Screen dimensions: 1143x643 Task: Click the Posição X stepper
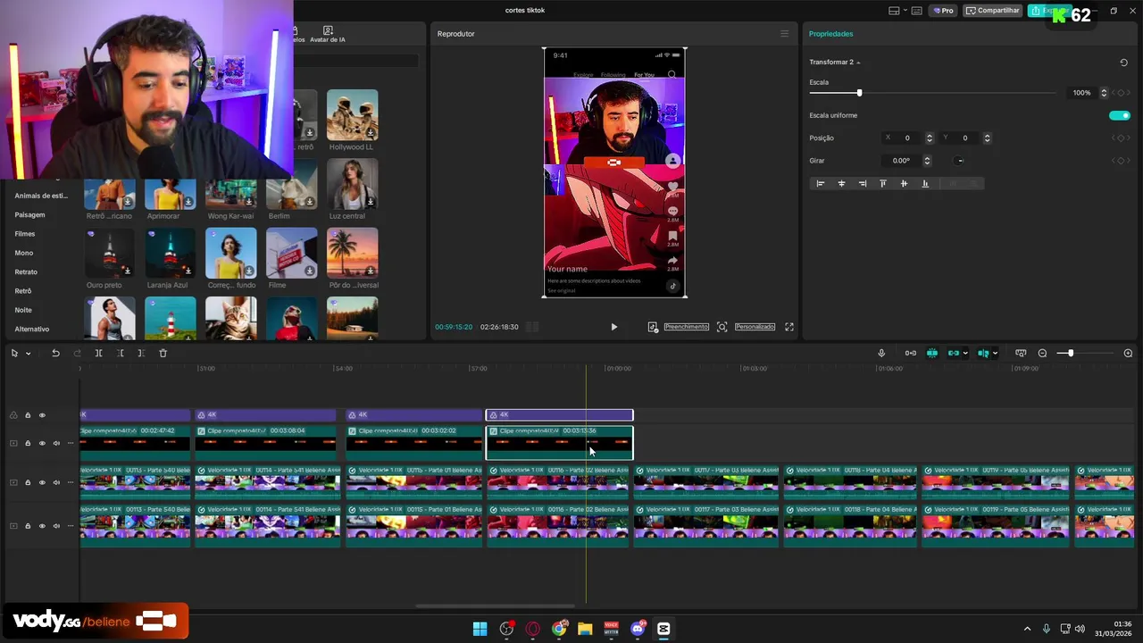(x=930, y=138)
